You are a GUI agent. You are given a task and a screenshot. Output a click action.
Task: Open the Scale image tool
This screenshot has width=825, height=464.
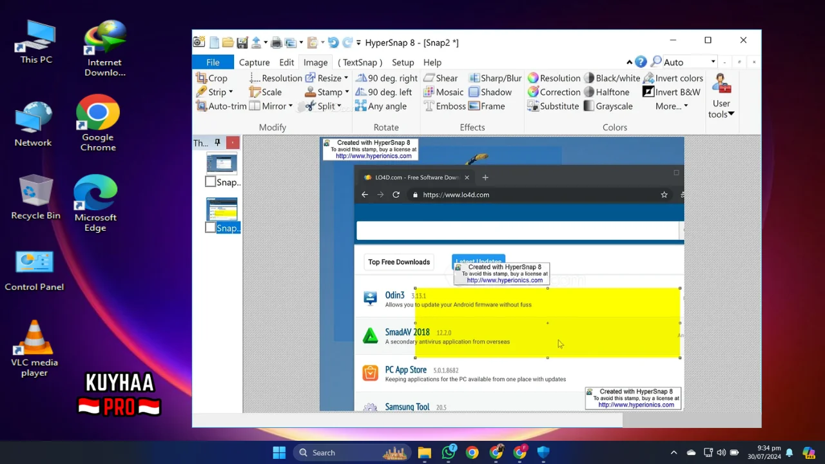266,92
